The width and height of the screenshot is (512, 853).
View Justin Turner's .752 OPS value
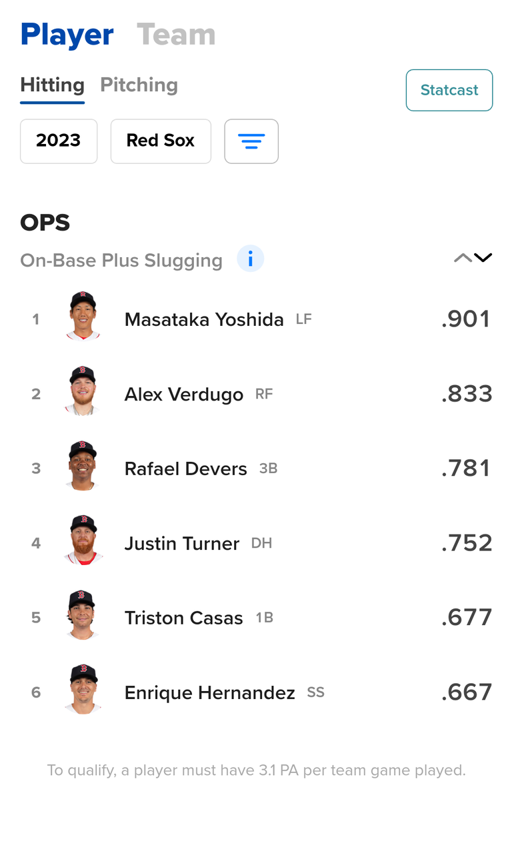point(467,543)
